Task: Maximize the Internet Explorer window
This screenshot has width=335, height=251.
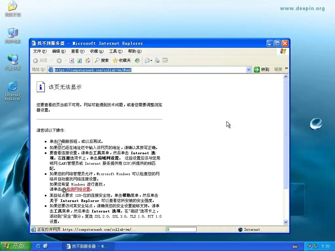Action: [277, 43]
